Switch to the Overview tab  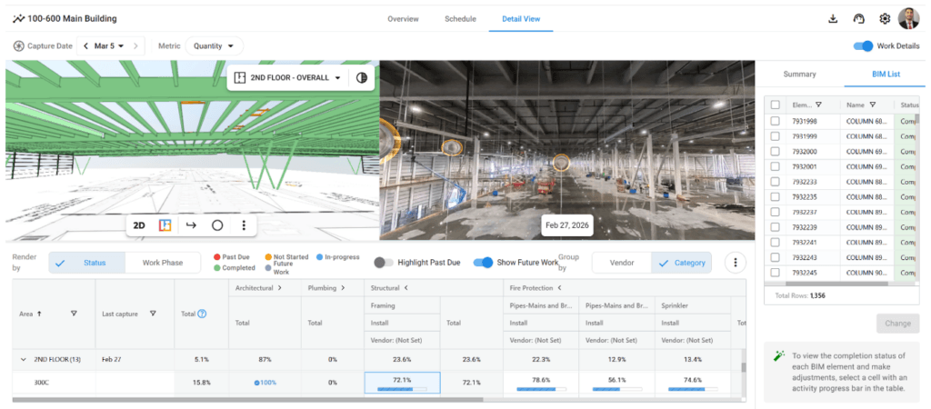[403, 19]
